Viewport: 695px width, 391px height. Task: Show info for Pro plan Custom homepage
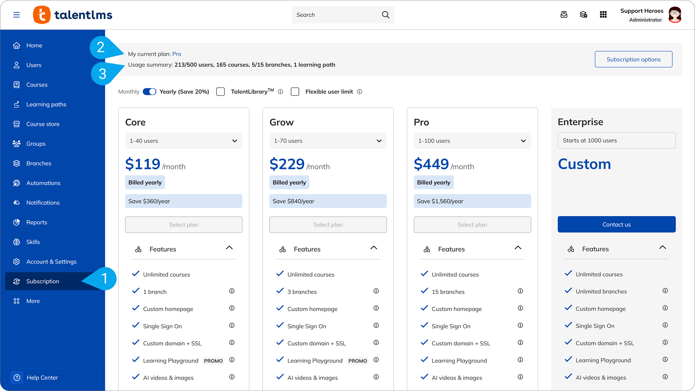click(x=520, y=308)
